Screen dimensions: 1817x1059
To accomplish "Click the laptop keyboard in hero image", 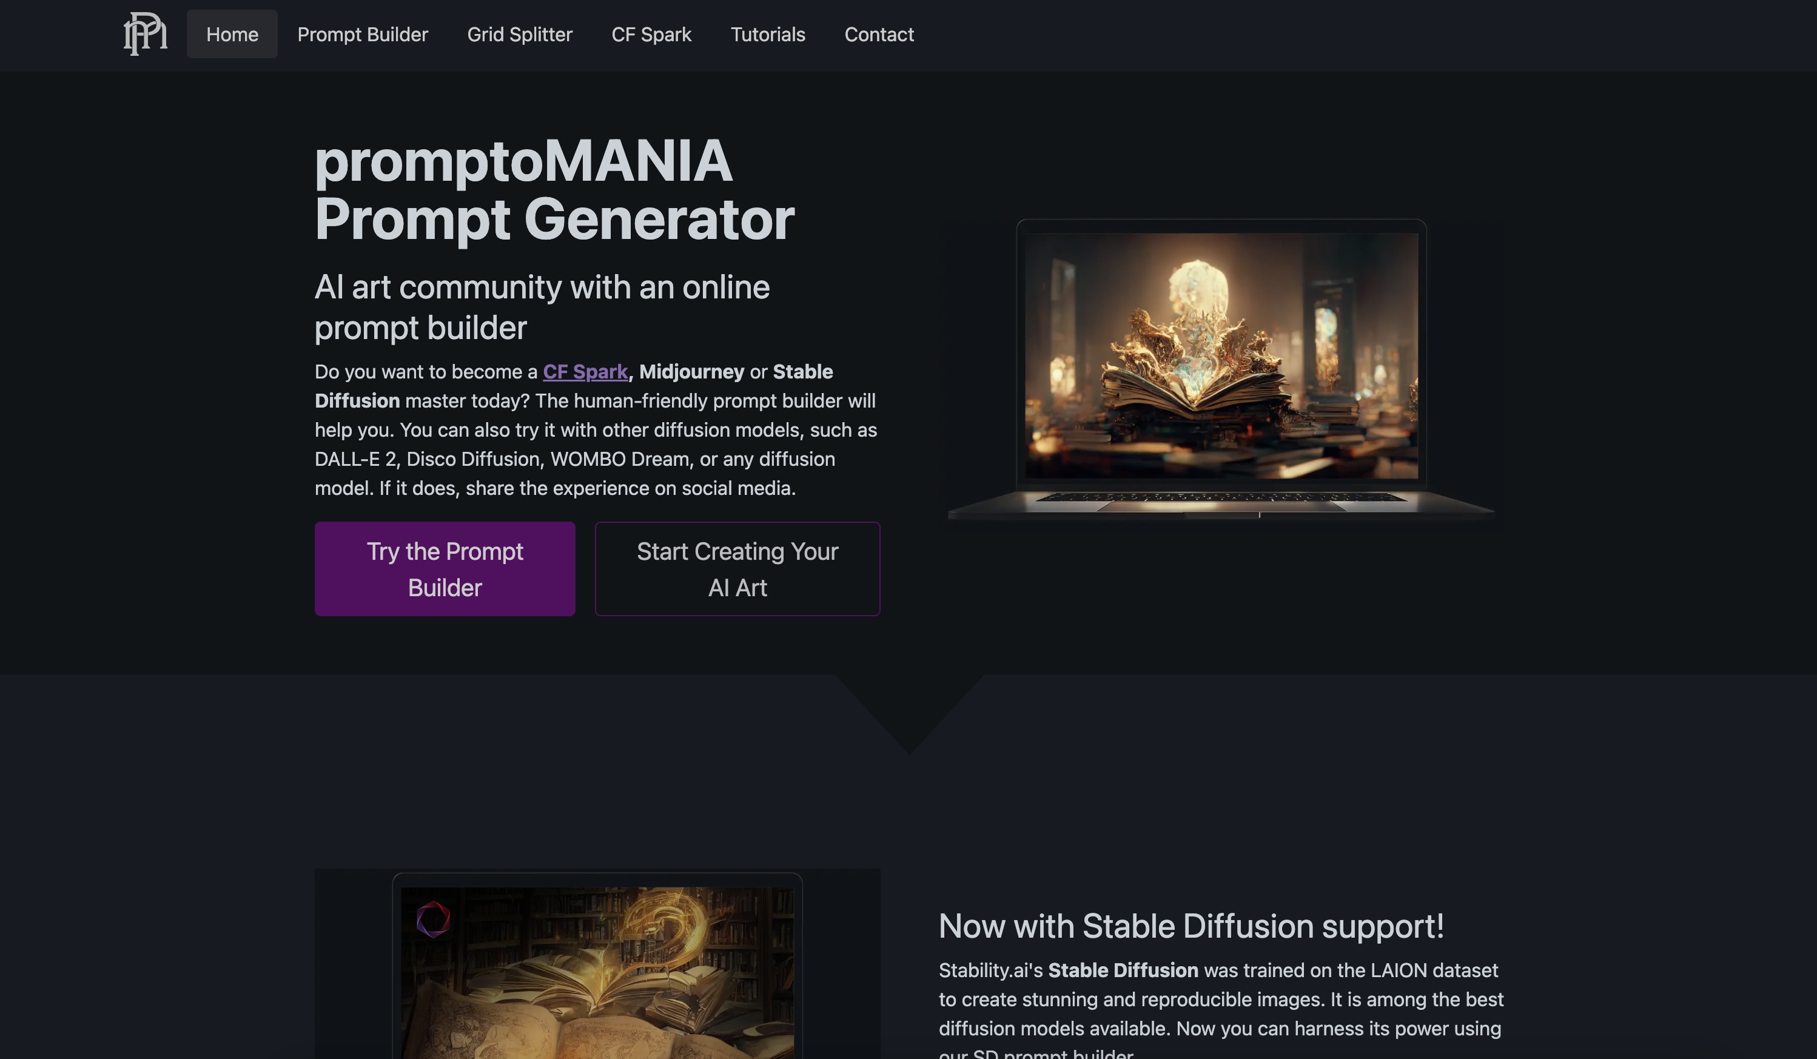I will tap(1221, 497).
